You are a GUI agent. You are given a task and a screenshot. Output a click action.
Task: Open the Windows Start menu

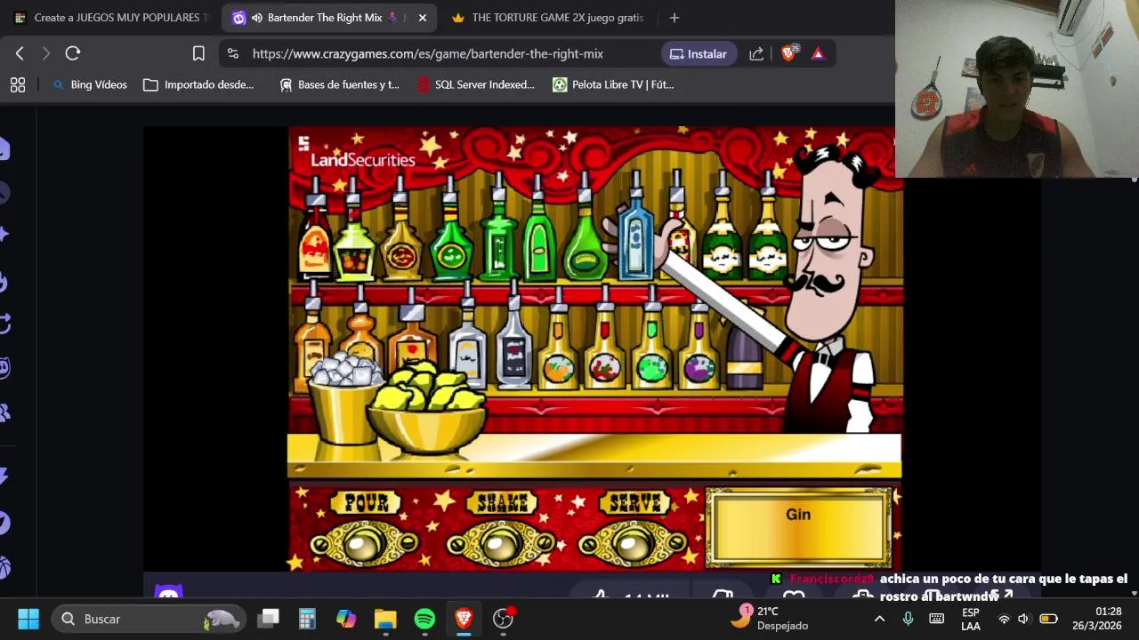coord(28,619)
